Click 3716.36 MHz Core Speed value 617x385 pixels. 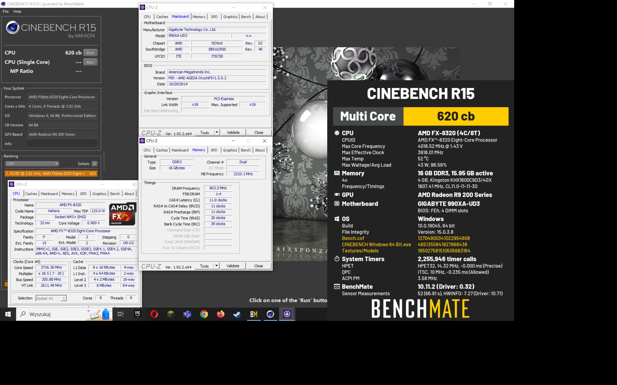pyautogui.click(x=51, y=267)
